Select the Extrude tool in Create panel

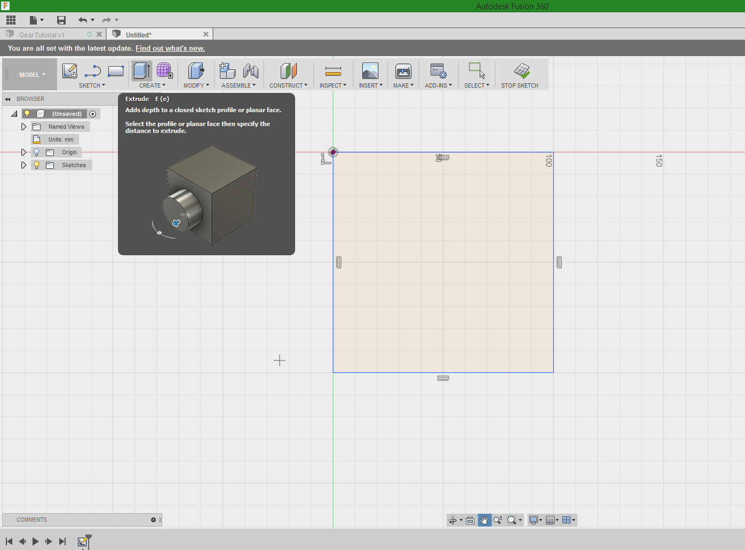(x=141, y=71)
